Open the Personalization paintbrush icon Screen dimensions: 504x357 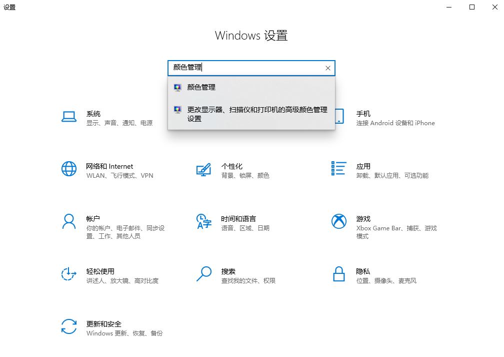tap(204, 170)
